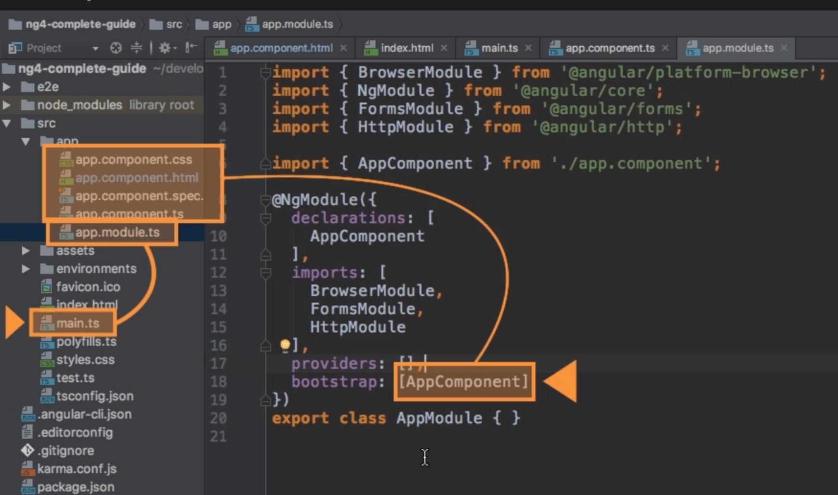Fold the imports array at line 12
Image resolution: width=838 pixels, height=495 pixels.
pyautogui.click(x=265, y=273)
